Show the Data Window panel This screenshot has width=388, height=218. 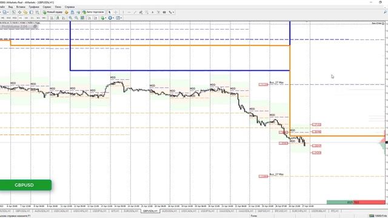click(19, 12)
